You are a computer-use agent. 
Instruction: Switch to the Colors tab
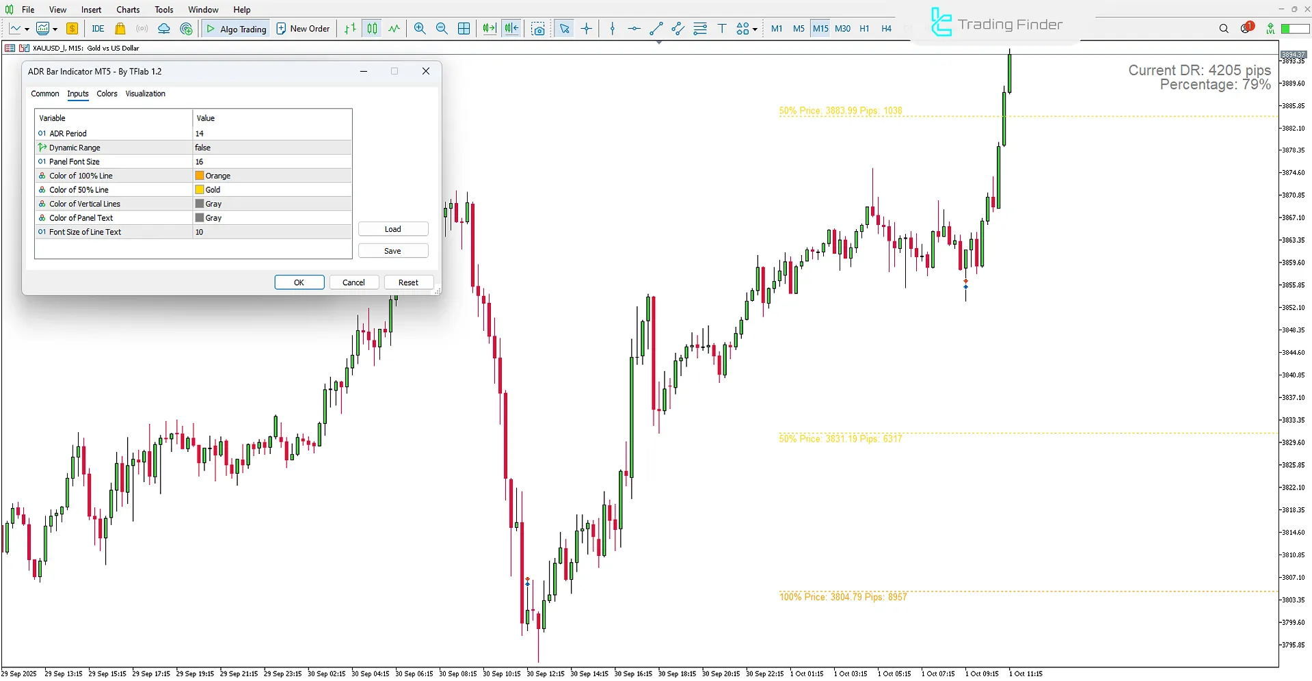pyautogui.click(x=107, y=94)
